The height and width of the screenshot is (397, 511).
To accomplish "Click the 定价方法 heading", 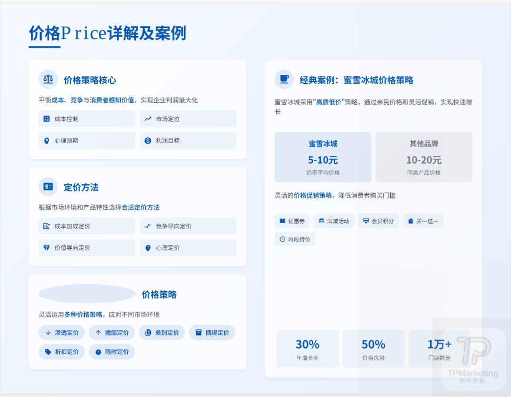I will click(81, 187).
